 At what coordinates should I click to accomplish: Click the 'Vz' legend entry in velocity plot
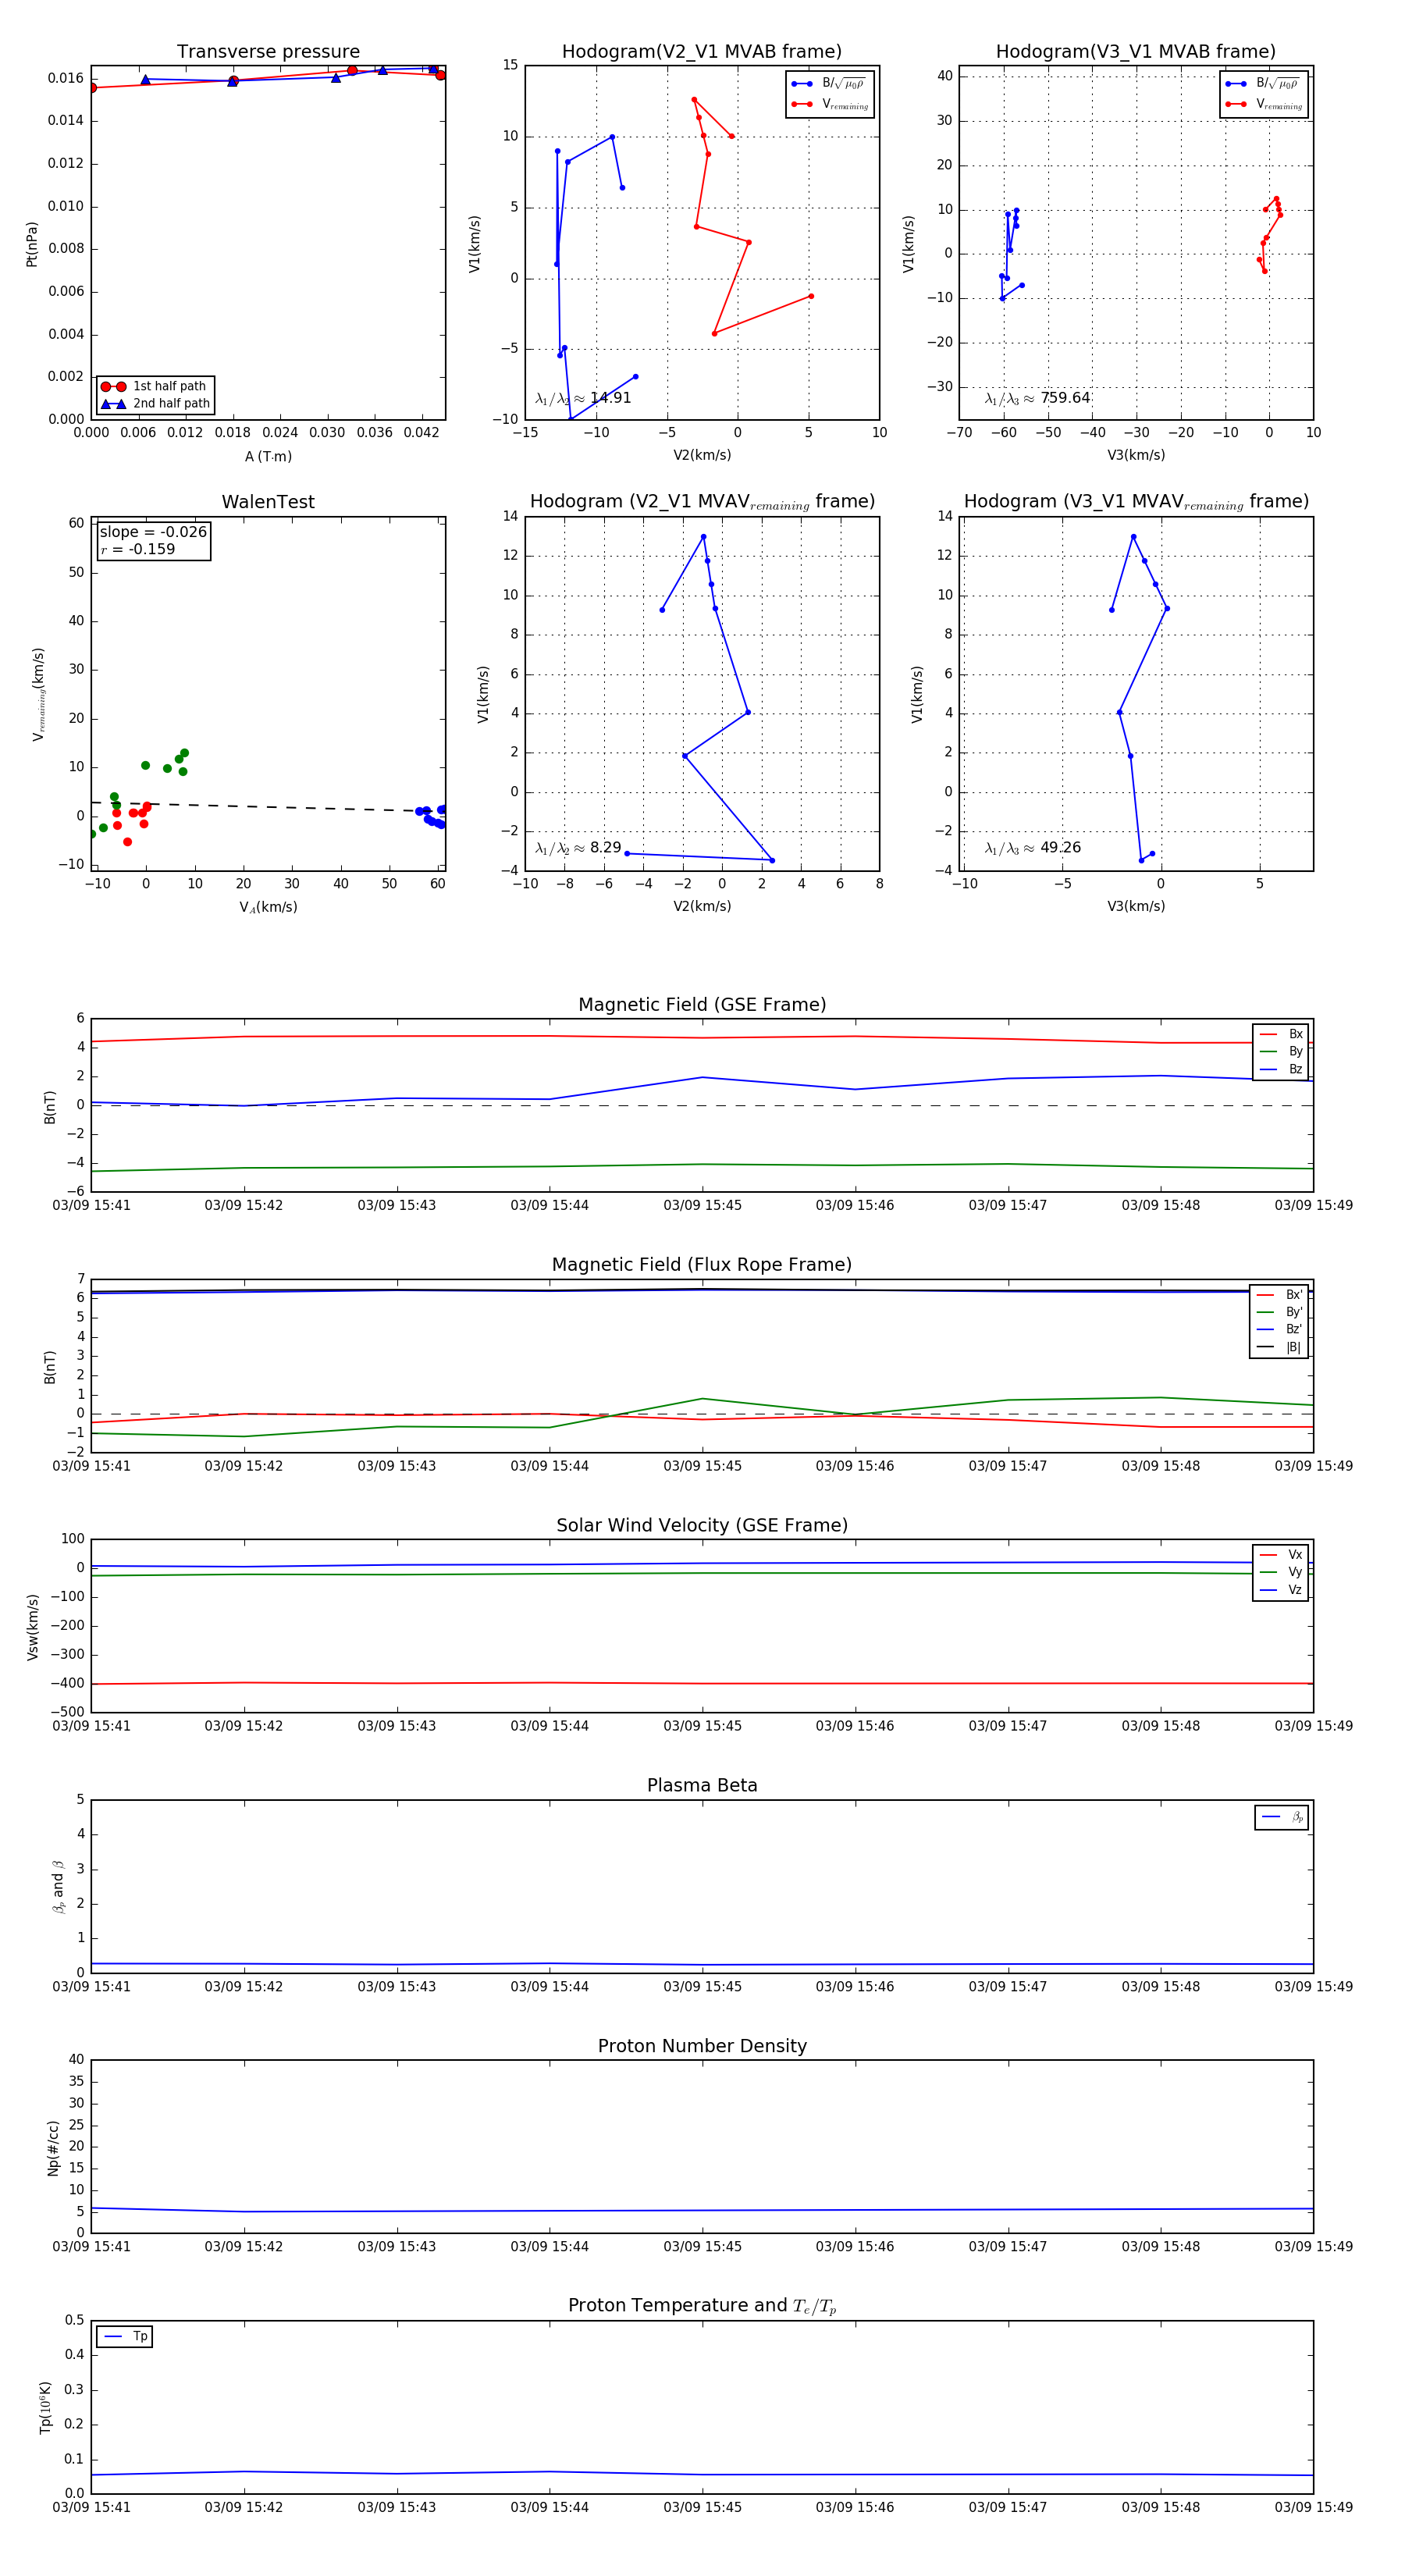coord(1281,1590)
